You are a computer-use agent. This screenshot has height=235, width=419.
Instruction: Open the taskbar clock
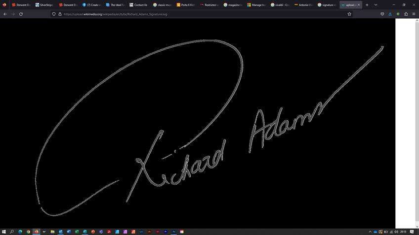403,232
